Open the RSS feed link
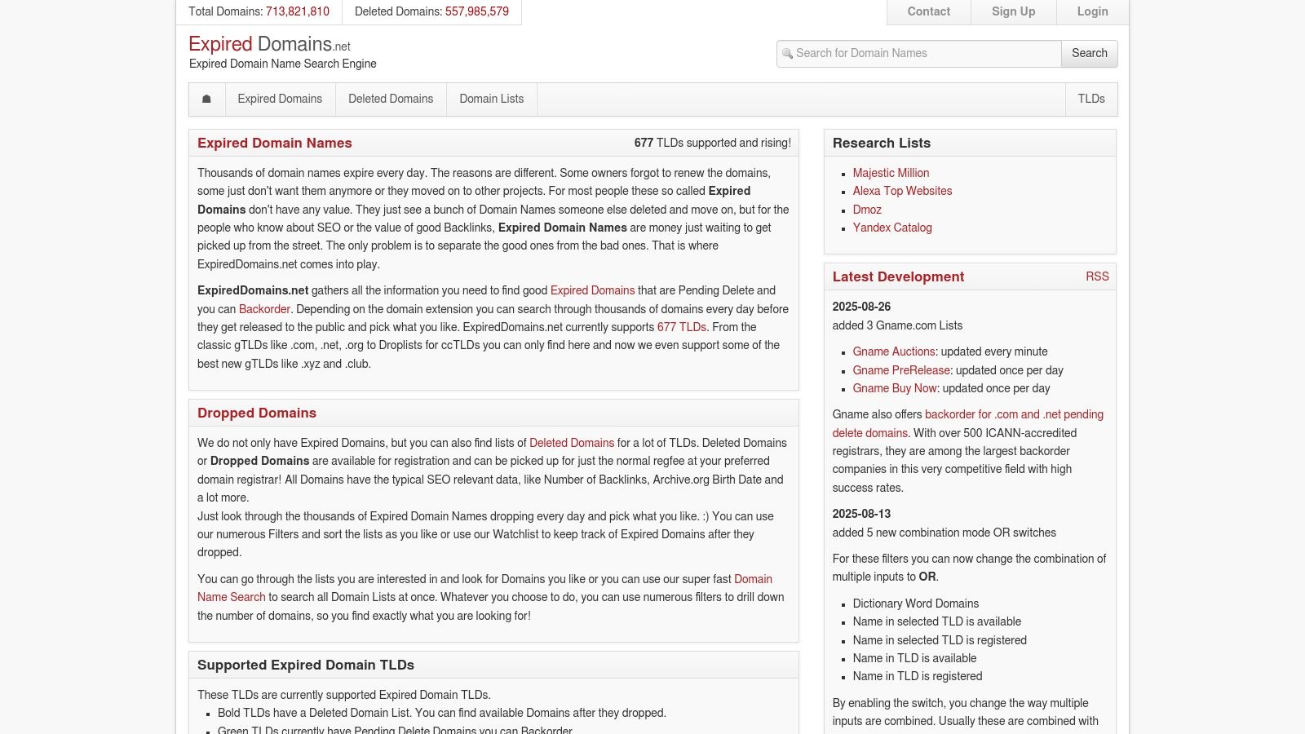 click(x=1096, y=276)
